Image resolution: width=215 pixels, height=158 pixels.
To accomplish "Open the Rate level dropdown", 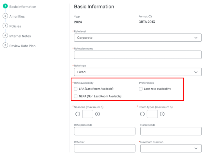I will tap(138, 38).
